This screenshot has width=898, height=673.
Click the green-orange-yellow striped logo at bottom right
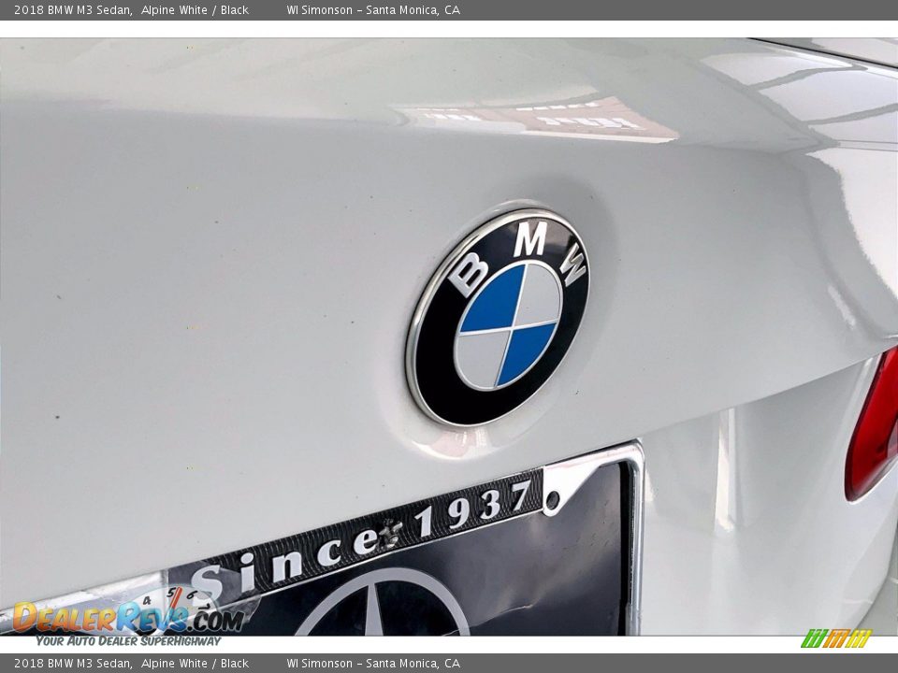tap(836, 638)
